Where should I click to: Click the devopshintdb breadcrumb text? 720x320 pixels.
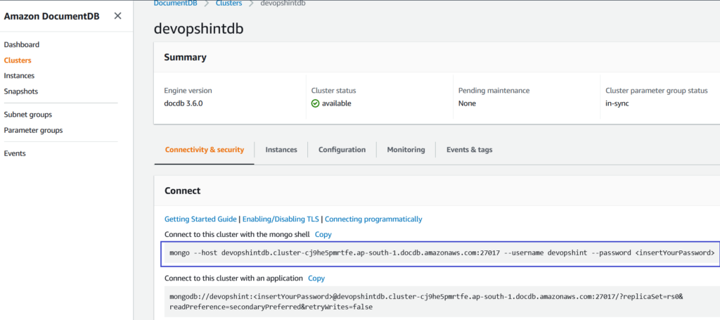coord(283,4)
